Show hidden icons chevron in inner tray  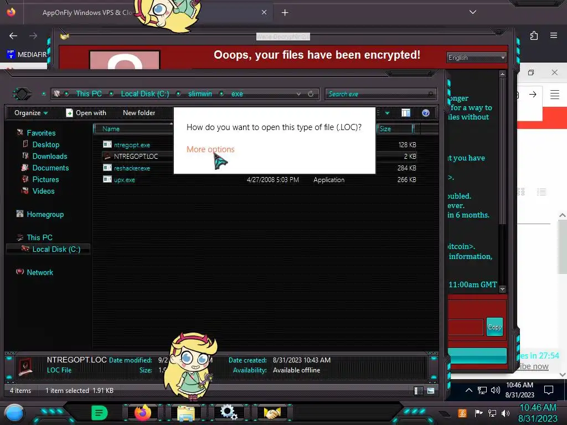point(468,390)
